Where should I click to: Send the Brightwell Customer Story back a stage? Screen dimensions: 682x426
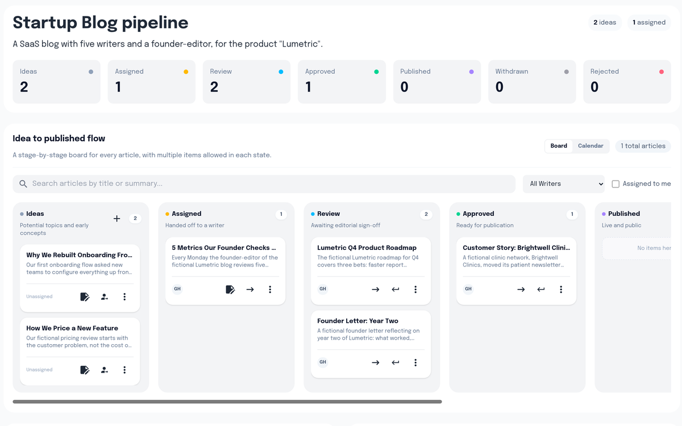coord(541,289)
